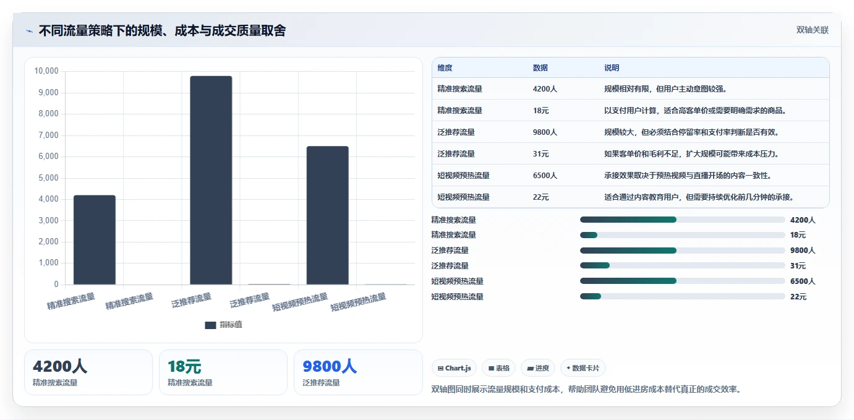The height and width of the screenshot is (420, 854).
Task: Click the 双轴关联 label in the header
Action: [812, 30]
